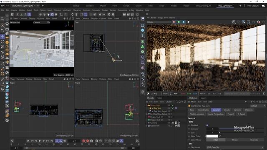
Task: Click the Filter Color white swatch
Action: [212, 136]
